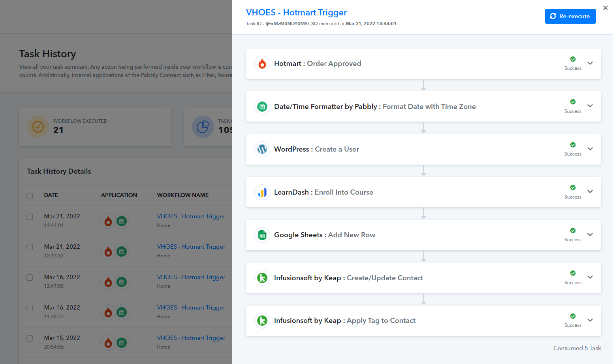Click the VHOES - Hotmart Trigger panel title

(x=296, y=13)
